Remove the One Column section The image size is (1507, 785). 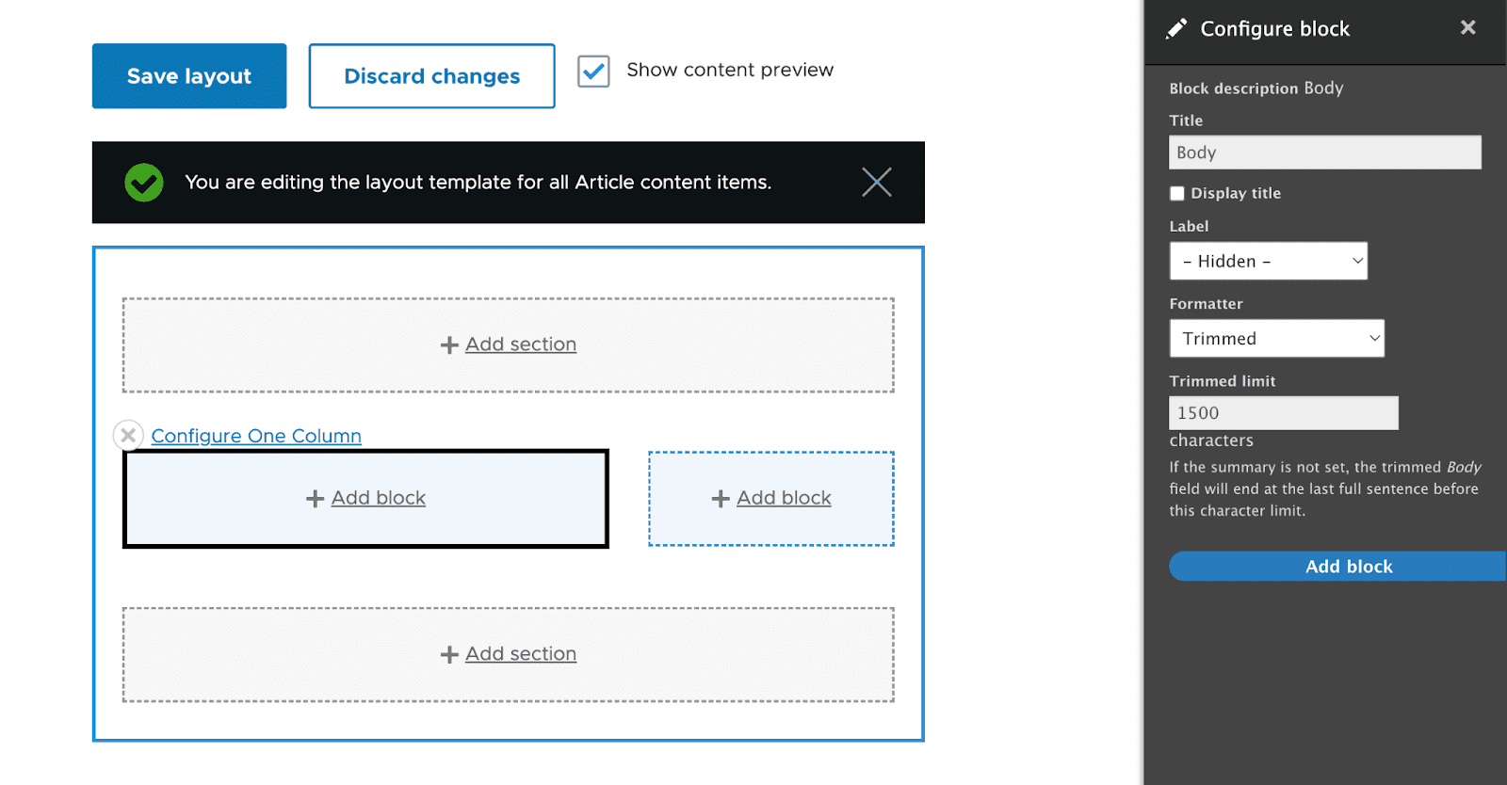128,436
